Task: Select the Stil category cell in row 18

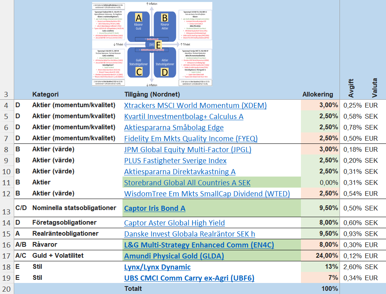Action: click(x=37, y=267)
